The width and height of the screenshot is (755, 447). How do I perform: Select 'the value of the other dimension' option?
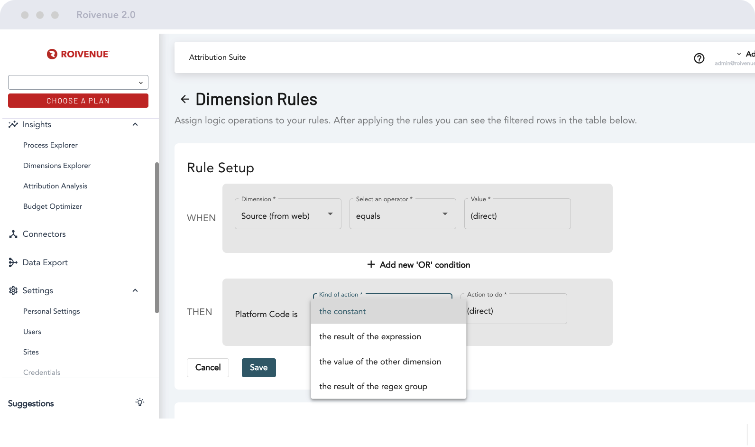tap(388, 362)
